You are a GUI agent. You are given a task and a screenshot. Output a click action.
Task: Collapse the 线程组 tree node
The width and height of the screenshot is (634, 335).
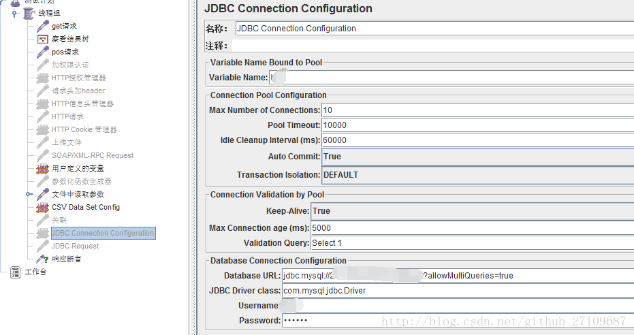pos(14,13)
